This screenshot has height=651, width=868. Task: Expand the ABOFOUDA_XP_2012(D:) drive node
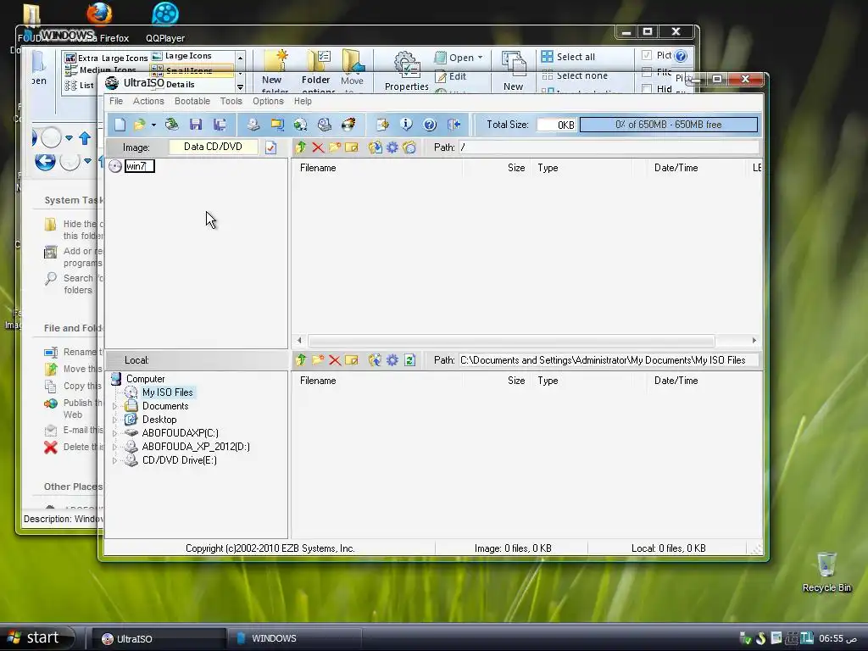click(115, 448)
